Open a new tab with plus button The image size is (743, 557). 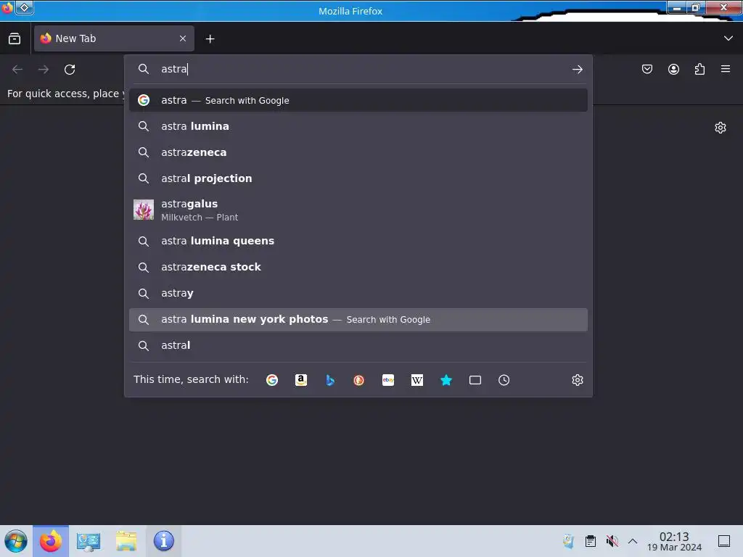click(x=210, y=39)
